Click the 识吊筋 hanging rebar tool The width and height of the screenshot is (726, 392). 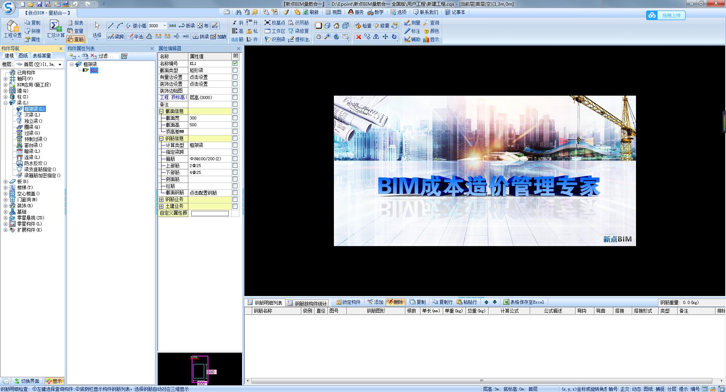(x=298, y=23)
